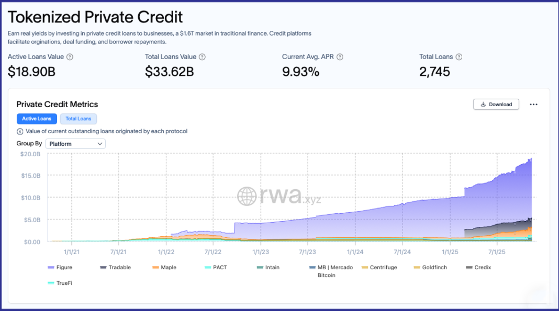This screenshot has width=559, height=311.
Task: Click the info icon before chart description
Action: (x=20, y=132)
